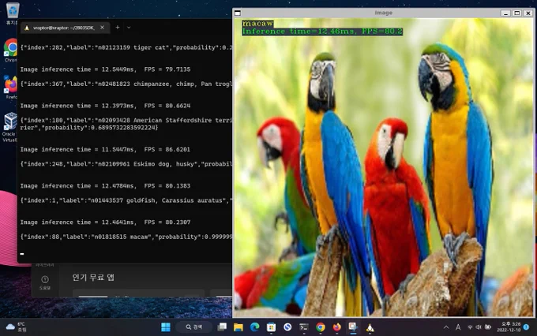
Task: Click the '인기 무료 앱' heading in Store window
Action: coord(93,277)
